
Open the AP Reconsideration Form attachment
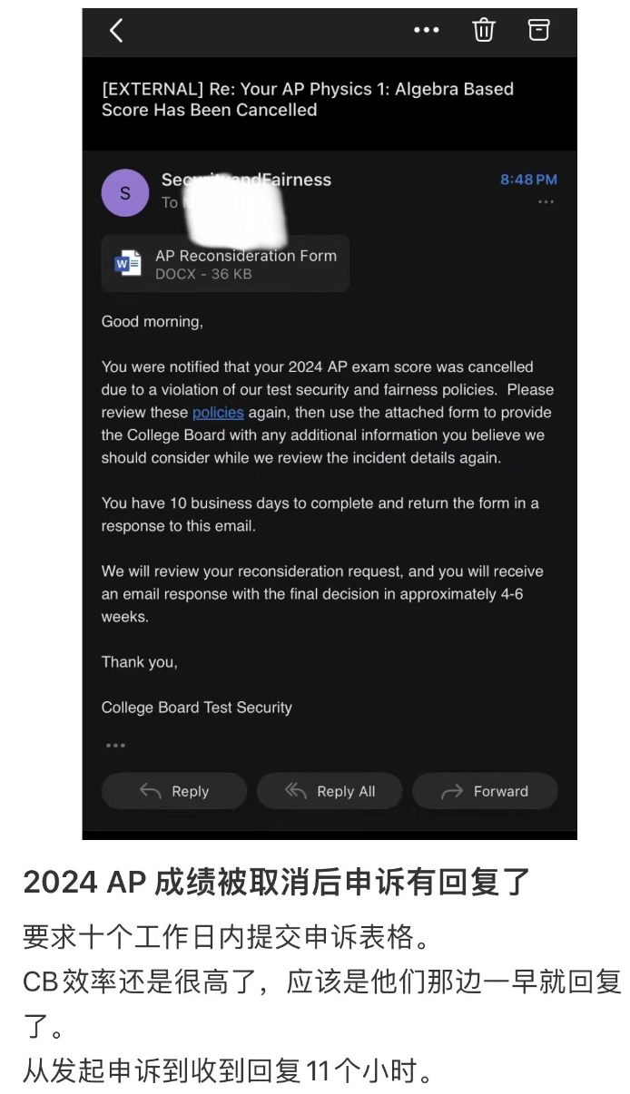225,264
